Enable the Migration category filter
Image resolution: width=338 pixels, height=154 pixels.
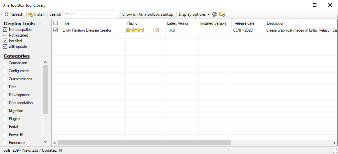[x=5, y=111]
